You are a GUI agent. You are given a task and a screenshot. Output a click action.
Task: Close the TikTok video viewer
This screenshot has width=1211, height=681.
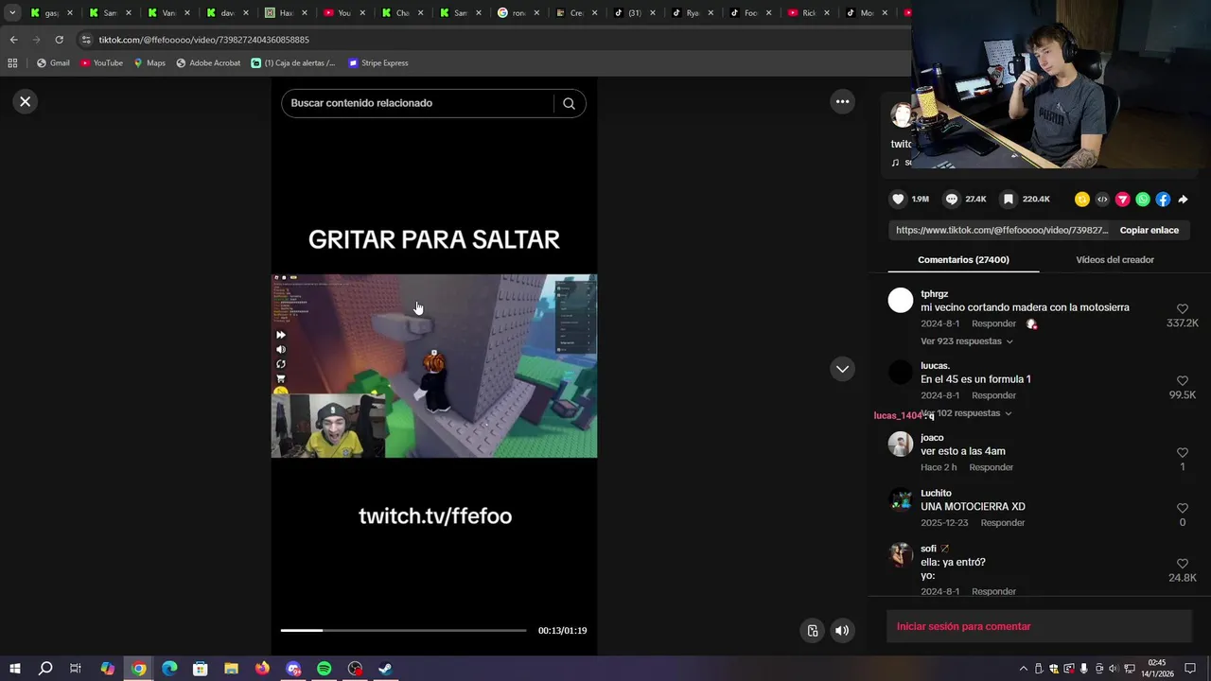(26, 101)
